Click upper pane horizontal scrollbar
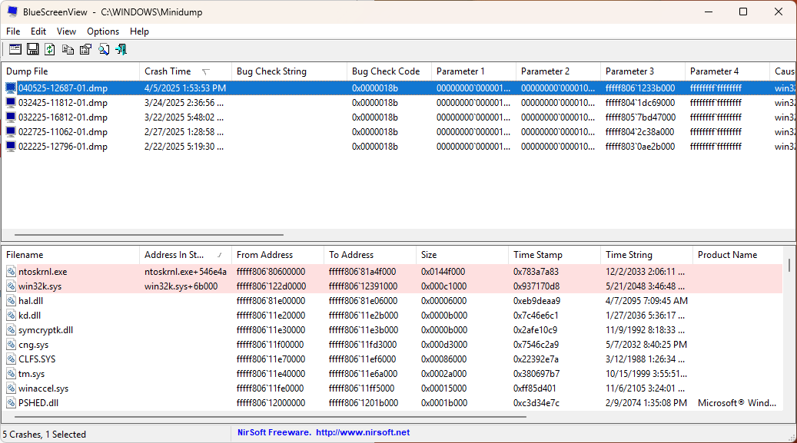The width and height of the screenshot is (797, 443). (x=149, y=235)
